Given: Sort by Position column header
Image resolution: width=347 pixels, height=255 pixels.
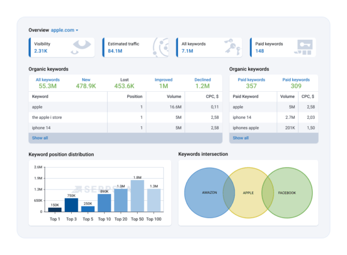Looking at the screenshot, I should (135, 96).
